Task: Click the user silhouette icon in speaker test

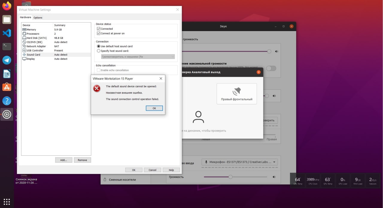Action: [x=198, y=117]
